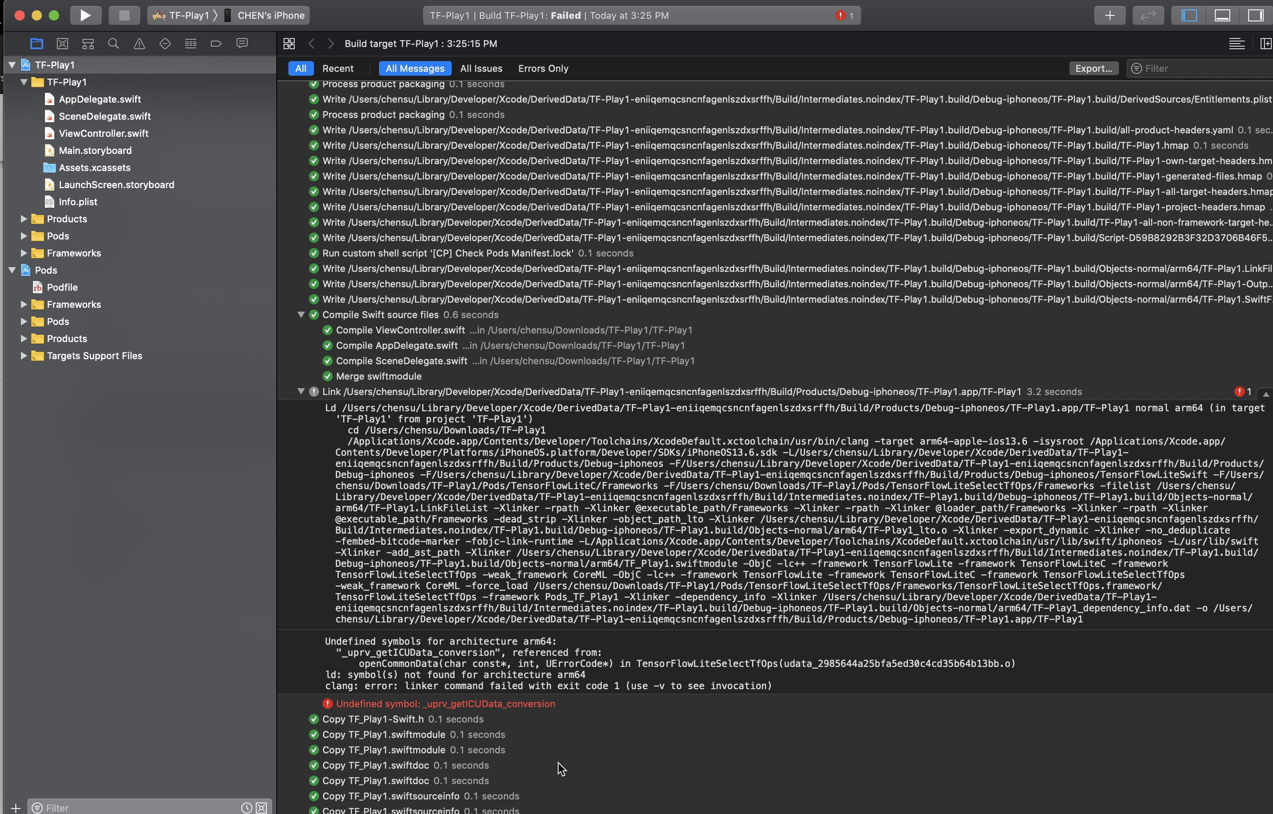Select the Errors Only filter
1273x814 pixels.
tap(543, 68)
